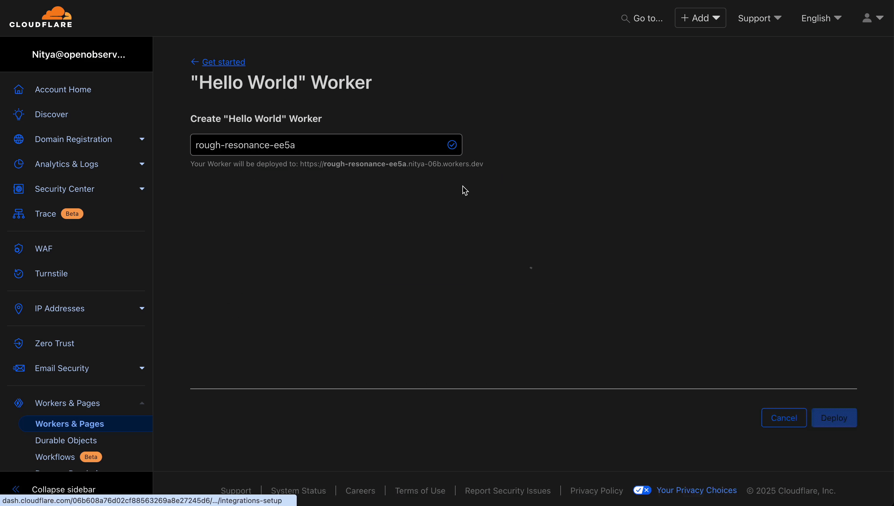Click the WAF shield icon
The height and width of the screenshot is (506, 894).
click(x=18, y=249)
